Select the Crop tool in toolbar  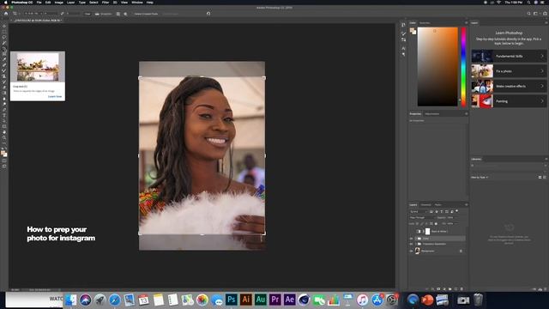tap(4, 49)
